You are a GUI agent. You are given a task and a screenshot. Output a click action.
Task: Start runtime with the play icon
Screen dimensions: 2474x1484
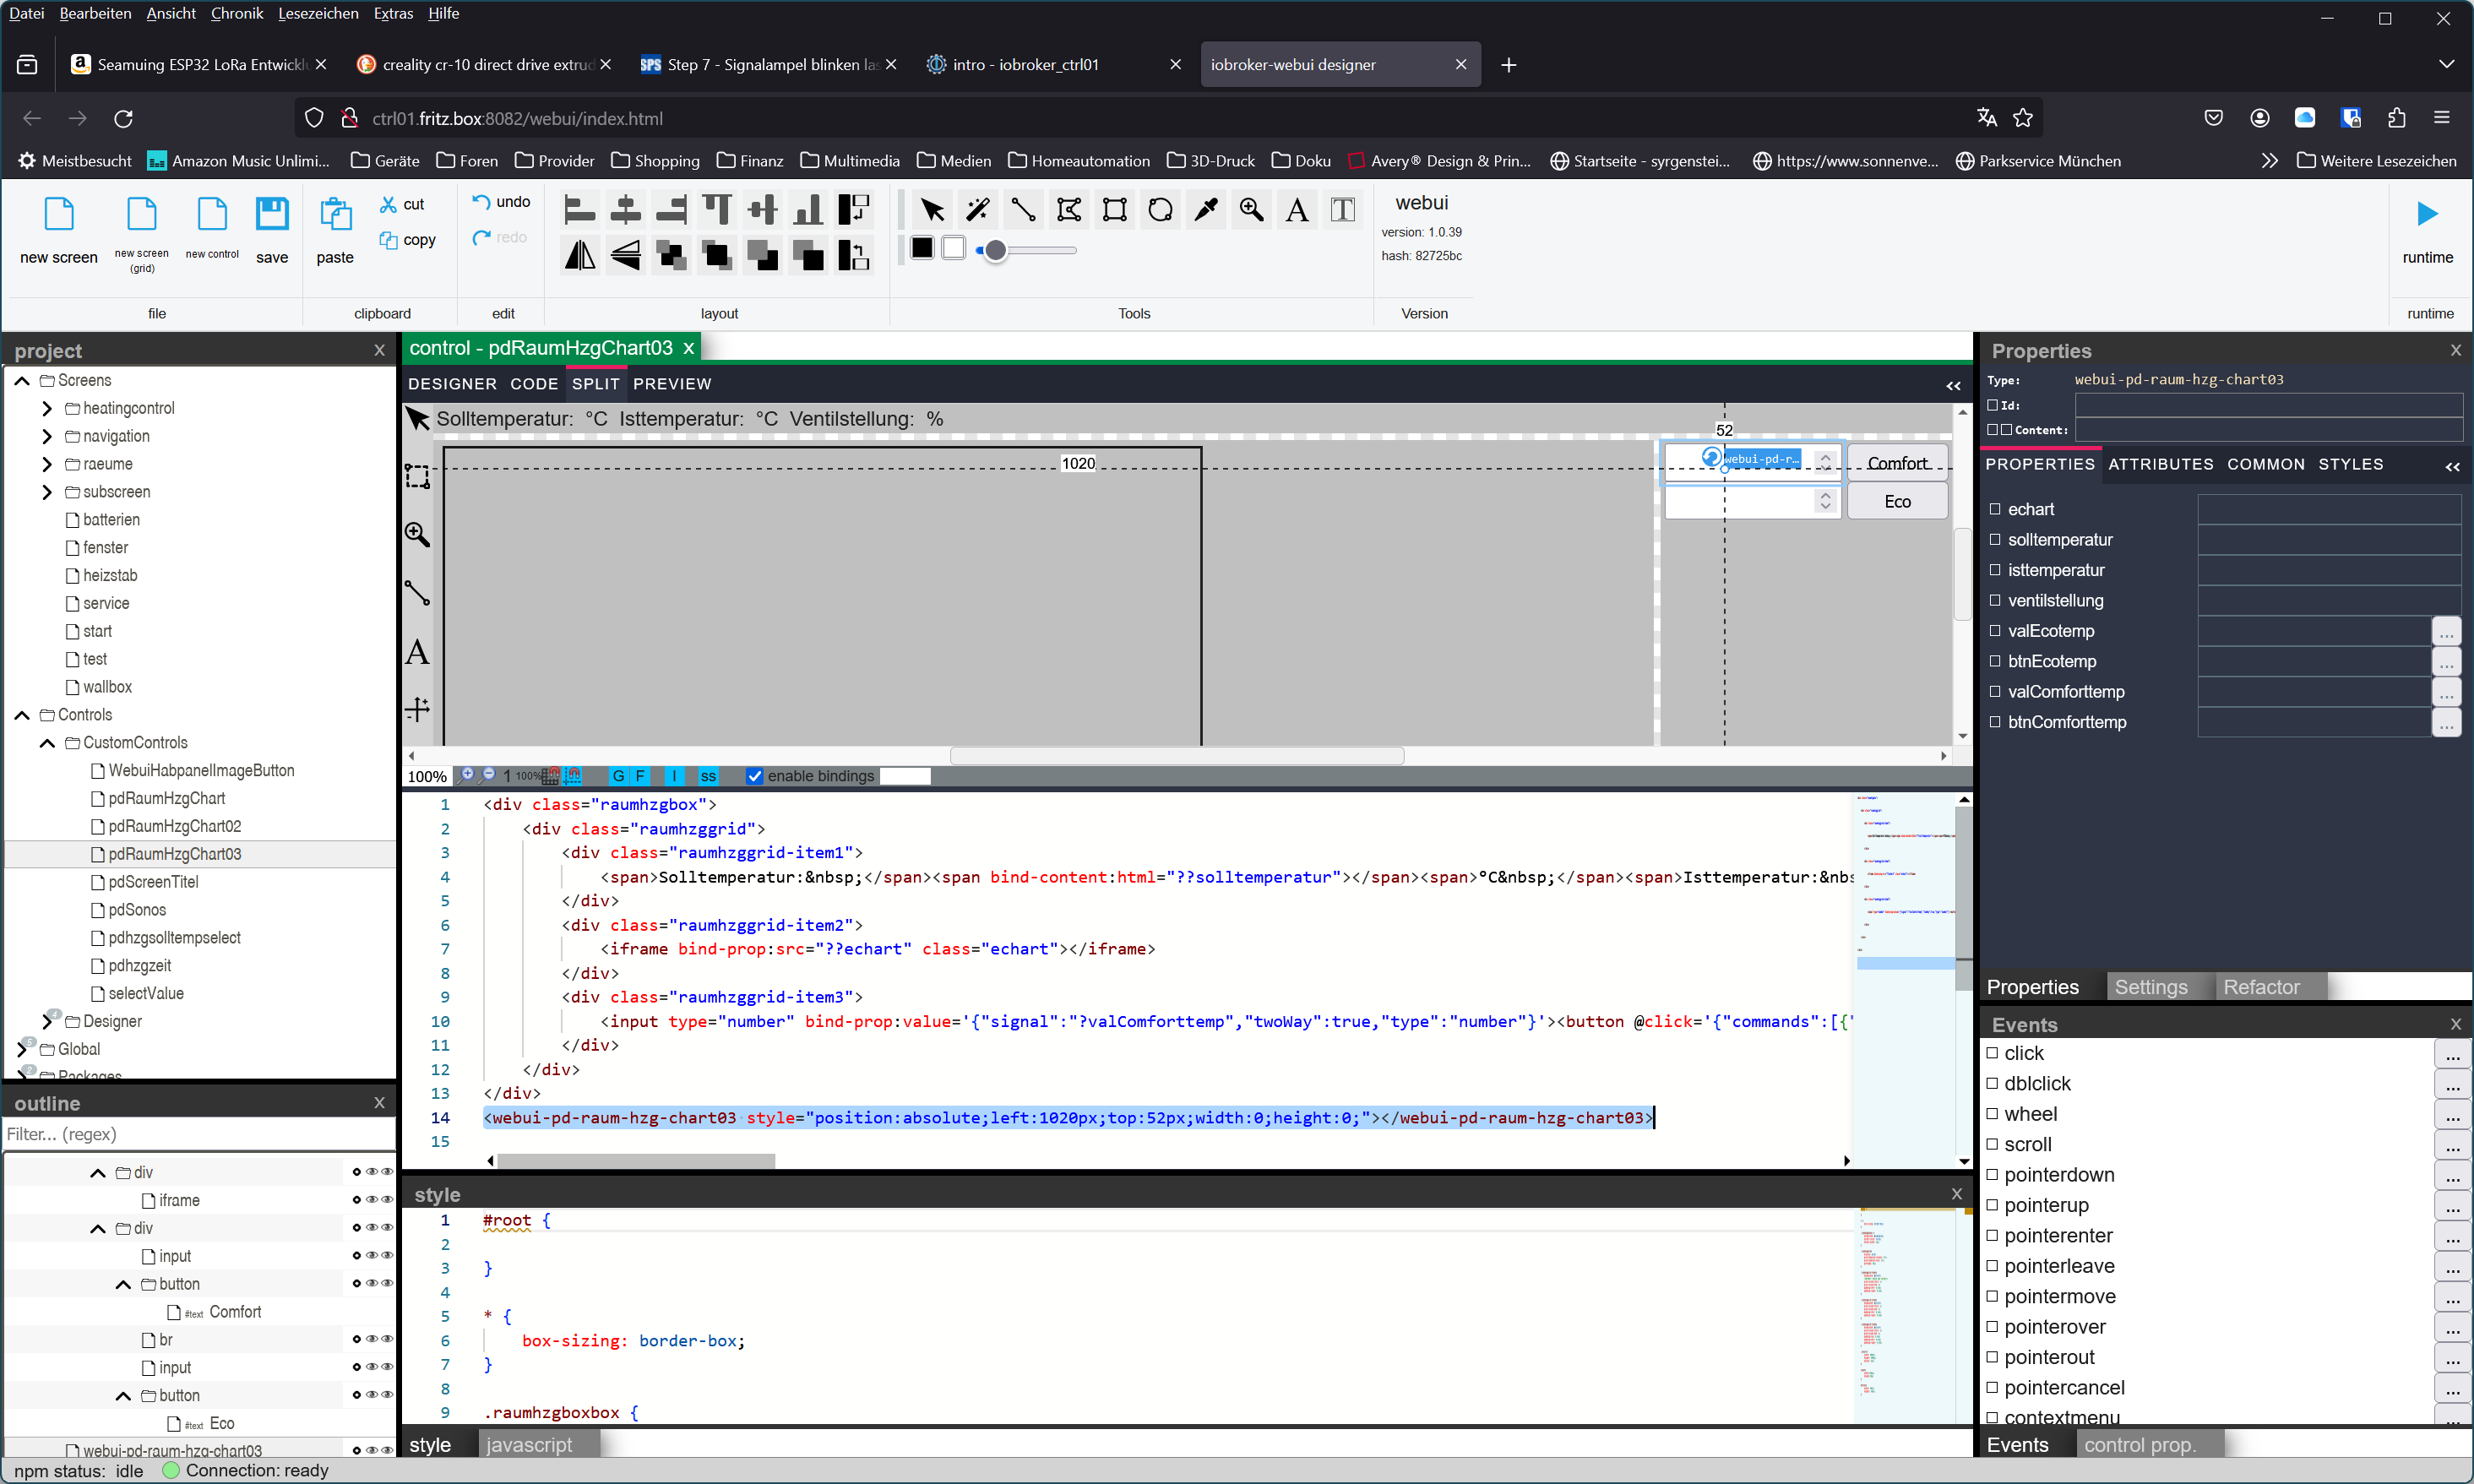coord(2427,214)
